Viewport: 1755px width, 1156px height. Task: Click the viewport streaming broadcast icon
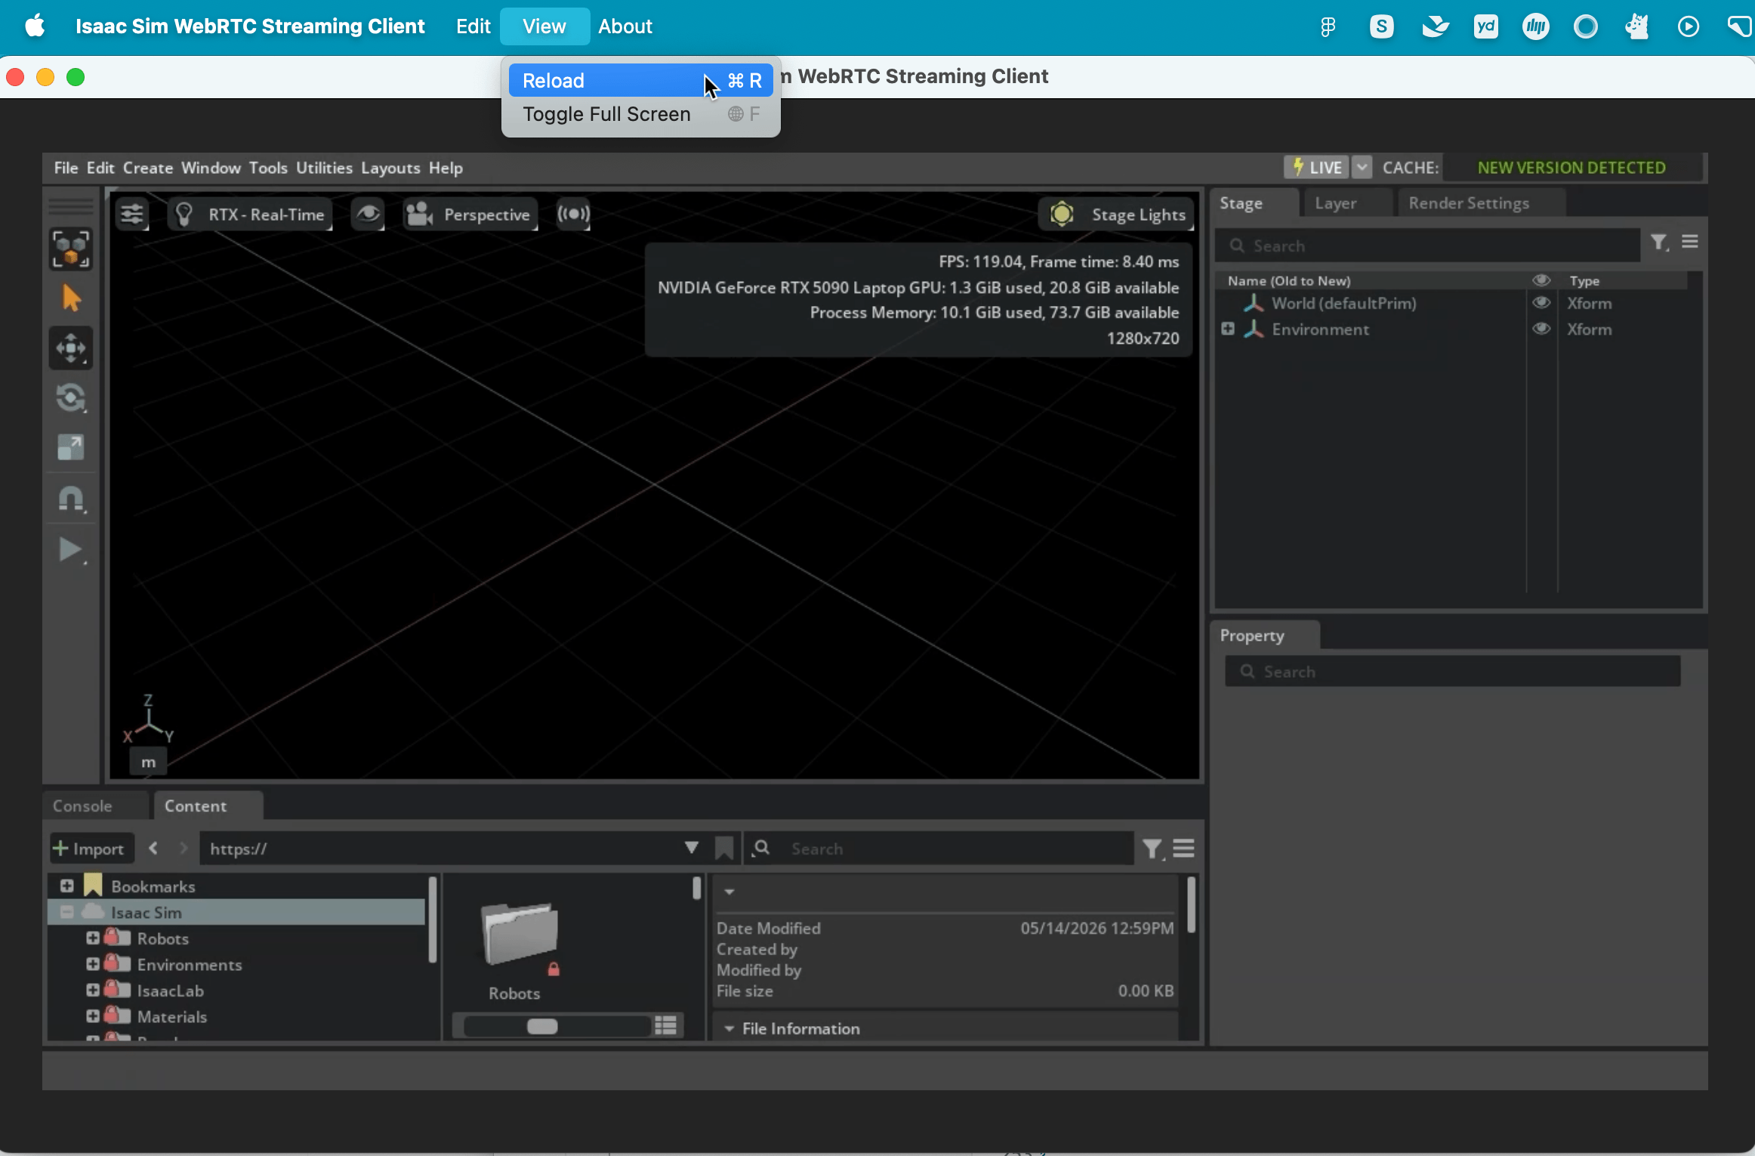(x=573, y=215)
